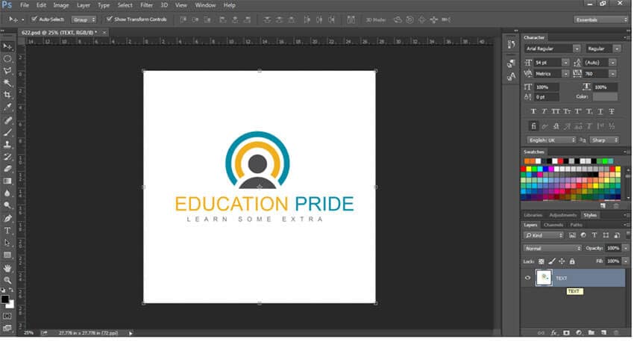
Task: Toggle Auto-Select checkbox
Action: click(34, 19)
